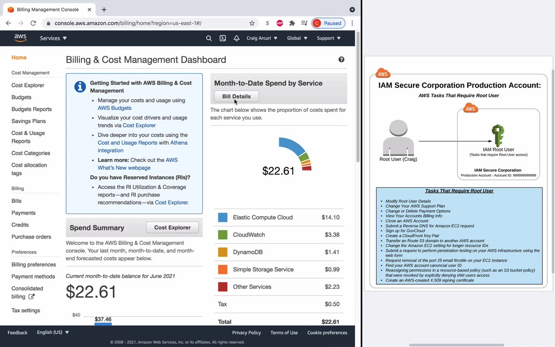The height and width of the screenshot is (347, 555).
Task: Open Bills in the Billing section
Action: (x=16, y=201)
